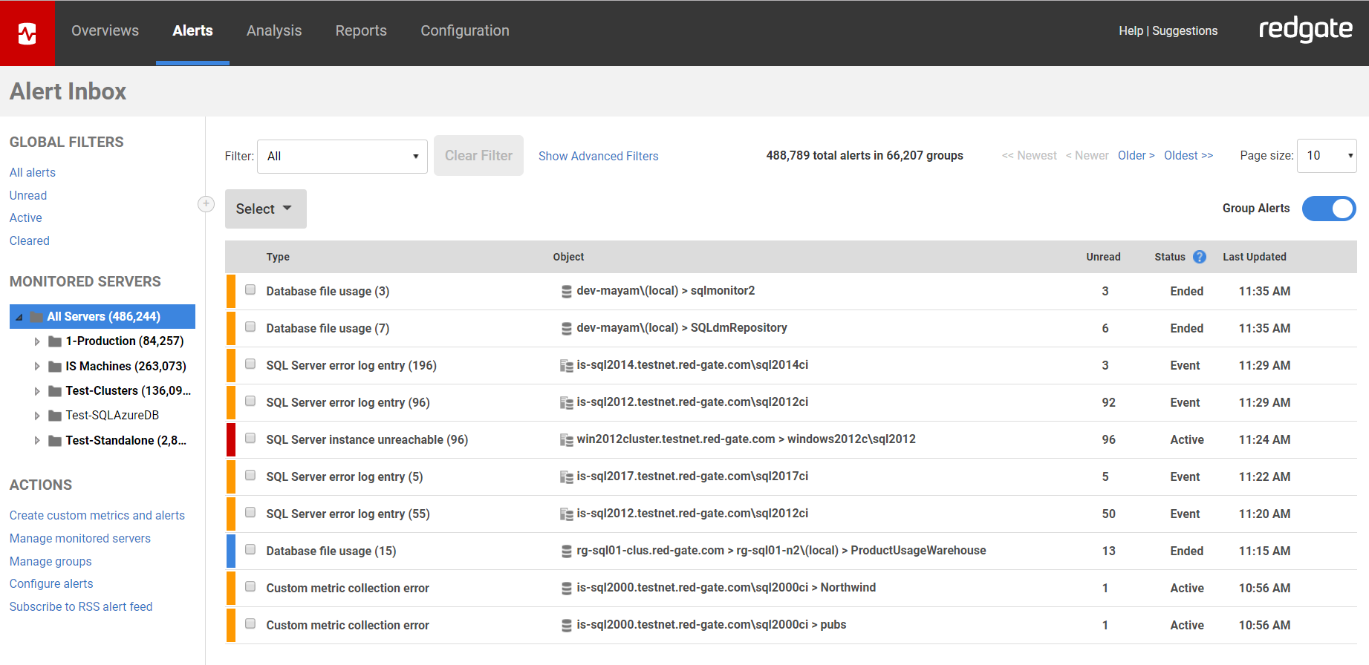Filter by Active alerts
Viewport: 1369px width, 665px height.
26,218
